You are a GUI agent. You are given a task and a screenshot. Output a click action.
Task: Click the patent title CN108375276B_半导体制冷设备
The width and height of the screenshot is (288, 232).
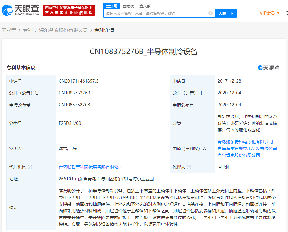click(144, 51)
